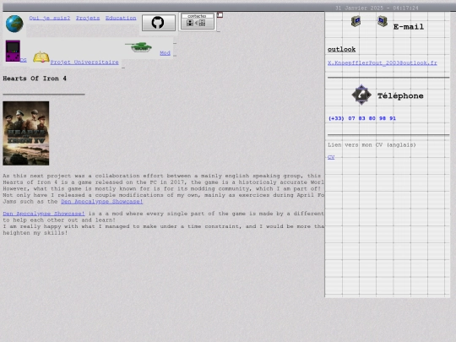456x342 pixels.
Task: Click the right computer icon beside E-mail
Action: (x=383, y=21)
